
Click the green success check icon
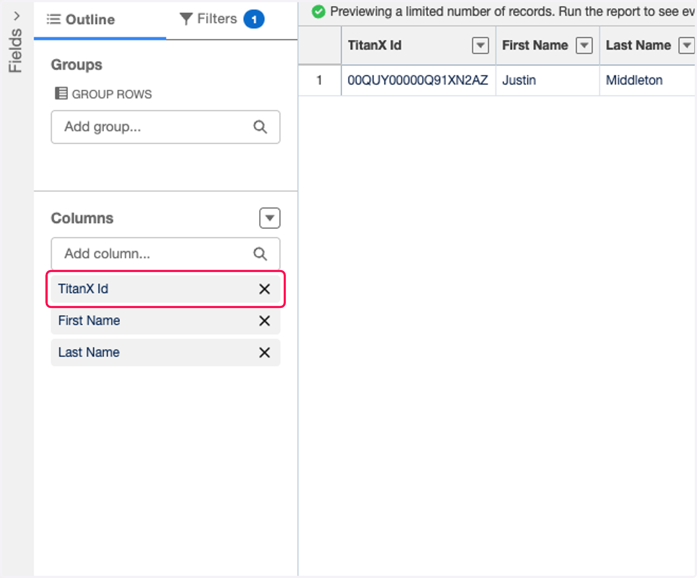coord(318,12)
